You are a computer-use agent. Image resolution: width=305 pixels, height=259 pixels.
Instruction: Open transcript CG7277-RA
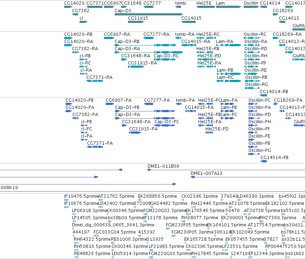pos(156,34)
